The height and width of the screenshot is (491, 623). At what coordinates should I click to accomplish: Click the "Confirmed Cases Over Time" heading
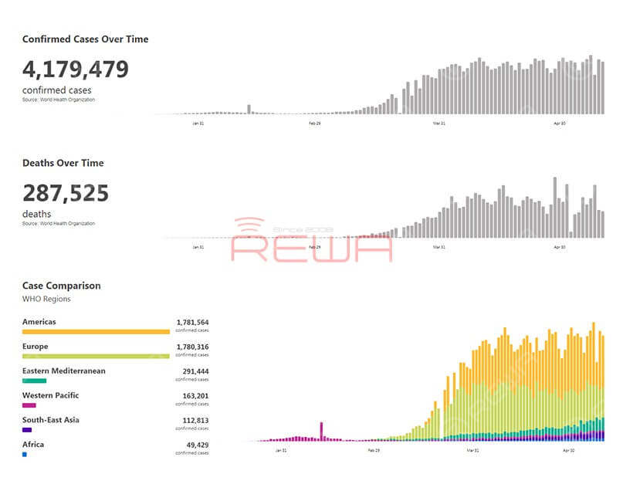86,39
